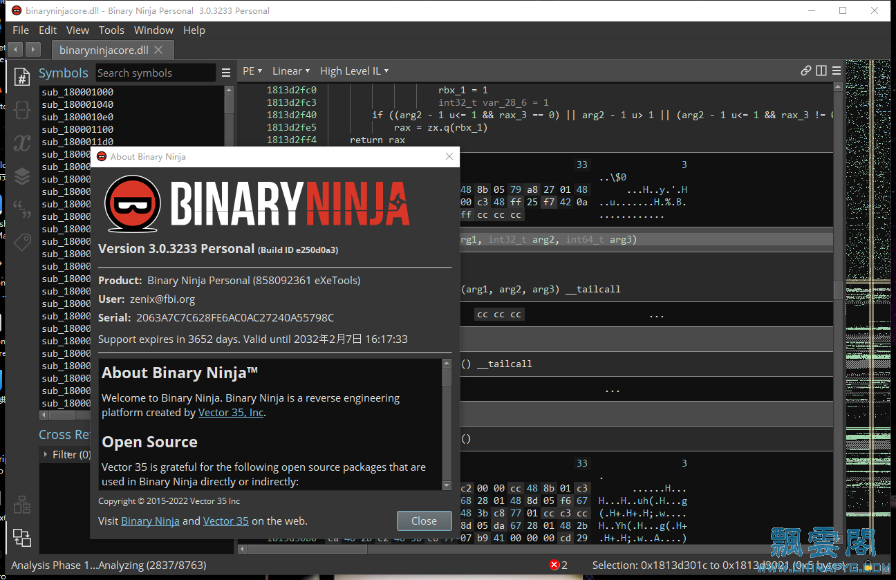Open the Vector 35, Inc. link
896x580 pixels.
[x=231, y=413]
